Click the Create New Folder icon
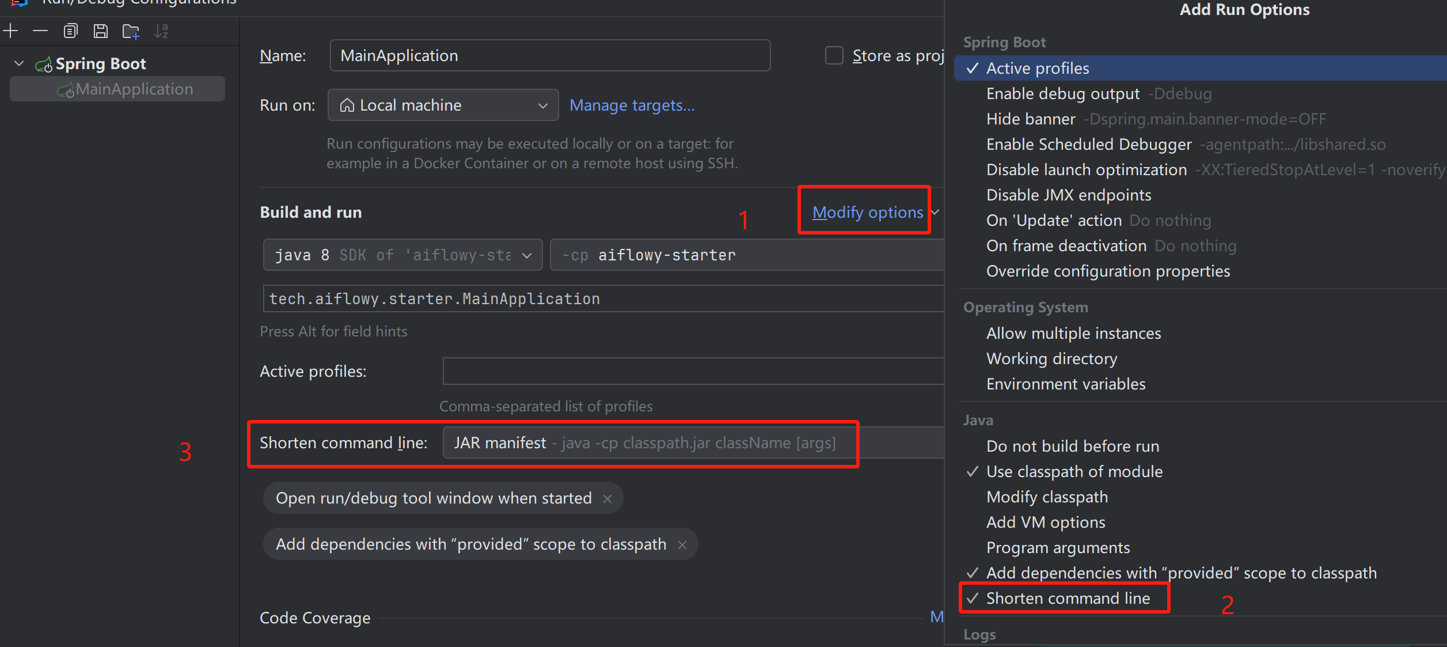 point(131,31)
